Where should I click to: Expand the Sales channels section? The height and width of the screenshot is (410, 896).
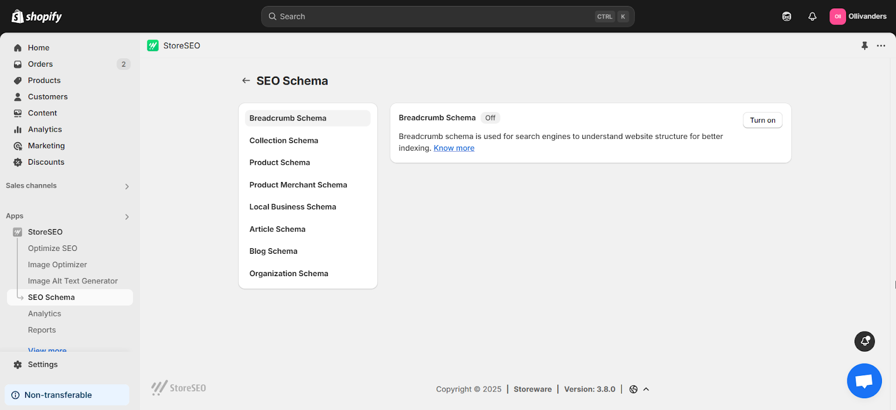[x=127, y=186]
